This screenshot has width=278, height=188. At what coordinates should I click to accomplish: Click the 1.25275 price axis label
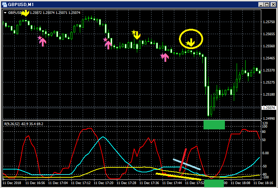click(269, 82)
